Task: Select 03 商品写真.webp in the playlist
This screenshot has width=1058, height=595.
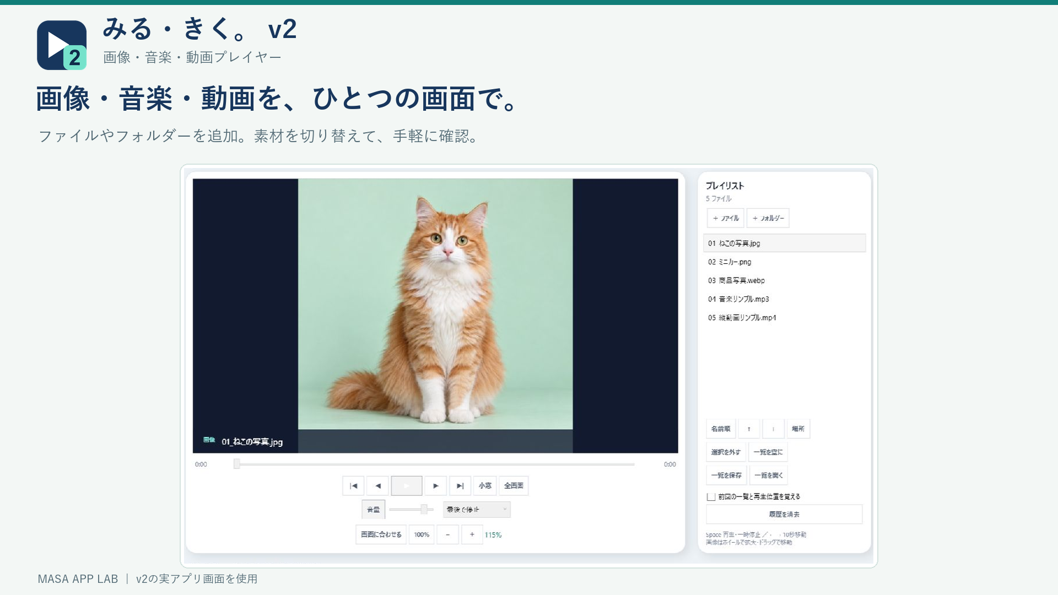Action: 784,280
